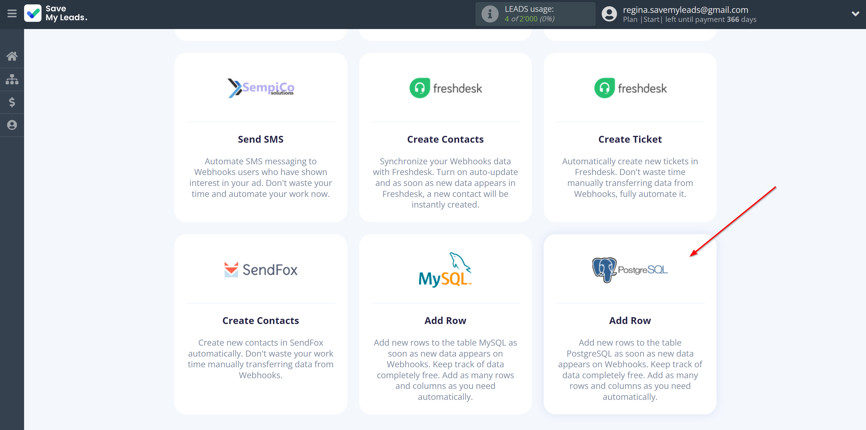Click the MySQL Add Row description text
Image resolution: width=866 pixels, height=430 pixels.
tap(445, 369)
